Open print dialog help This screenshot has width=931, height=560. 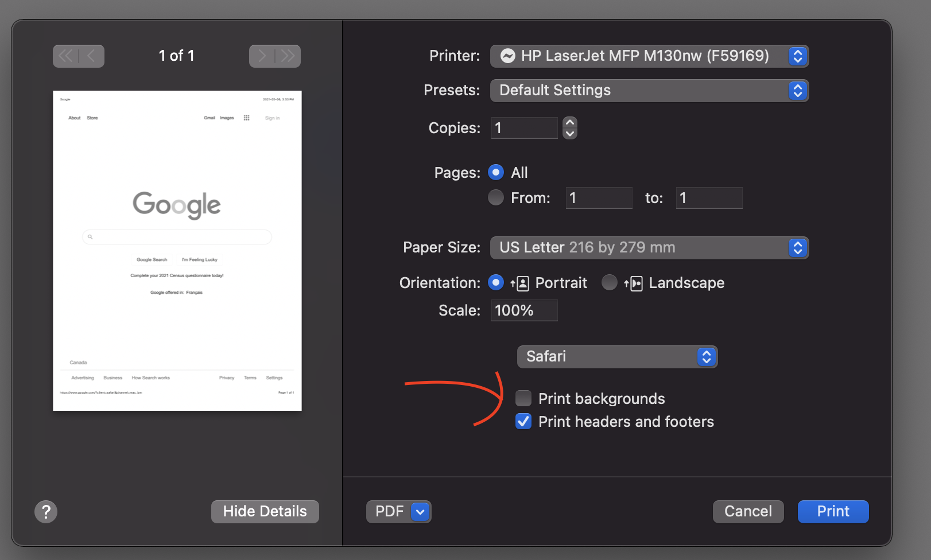point(46,511)
